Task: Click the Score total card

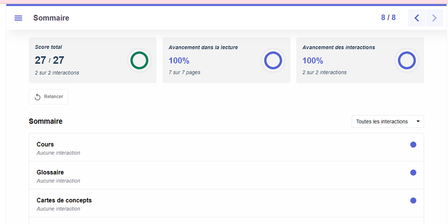Action: pyautogui.click(x=78, y=60)
